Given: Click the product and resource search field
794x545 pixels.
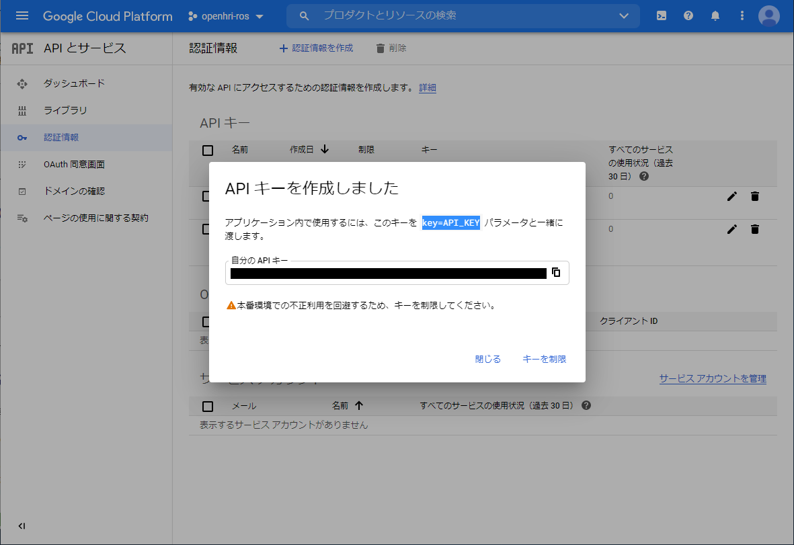Looking at the screenshot, I should [463, 15].
